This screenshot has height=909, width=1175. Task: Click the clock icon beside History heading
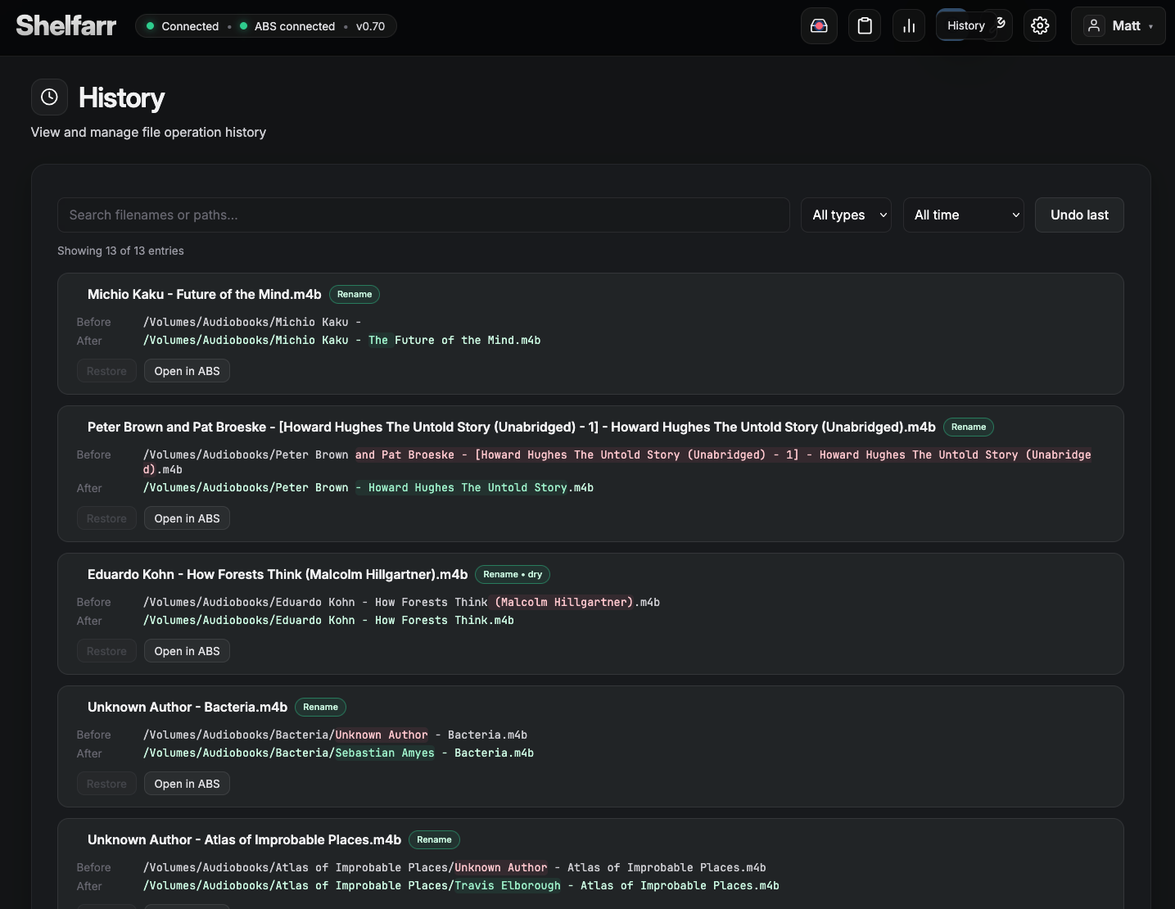[49, 97]
